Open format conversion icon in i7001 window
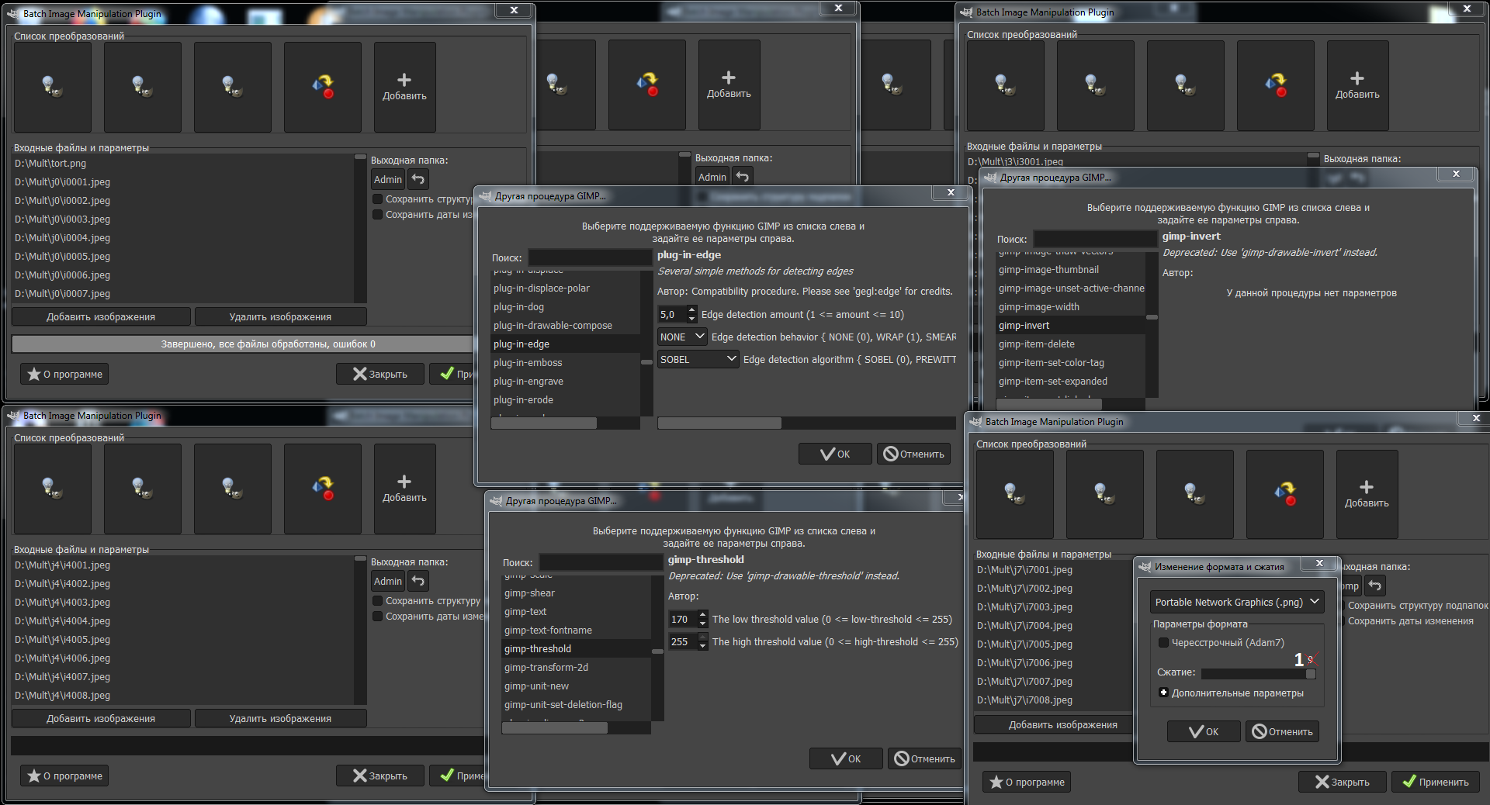The height and width of the screenshot is (805, 1490). [1285, 494]
